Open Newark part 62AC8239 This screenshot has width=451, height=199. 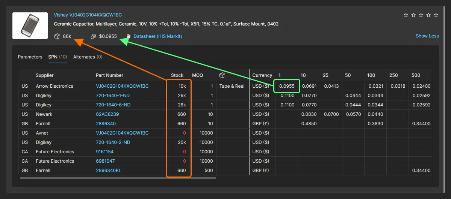click(107, 114)
